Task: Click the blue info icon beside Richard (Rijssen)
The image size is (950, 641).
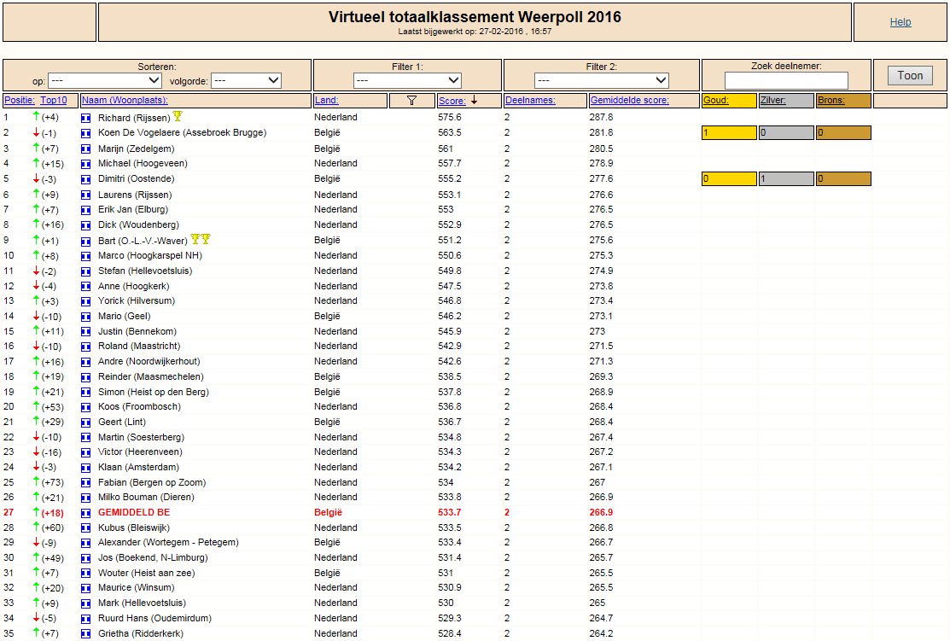Action: [x=85, y=118]
